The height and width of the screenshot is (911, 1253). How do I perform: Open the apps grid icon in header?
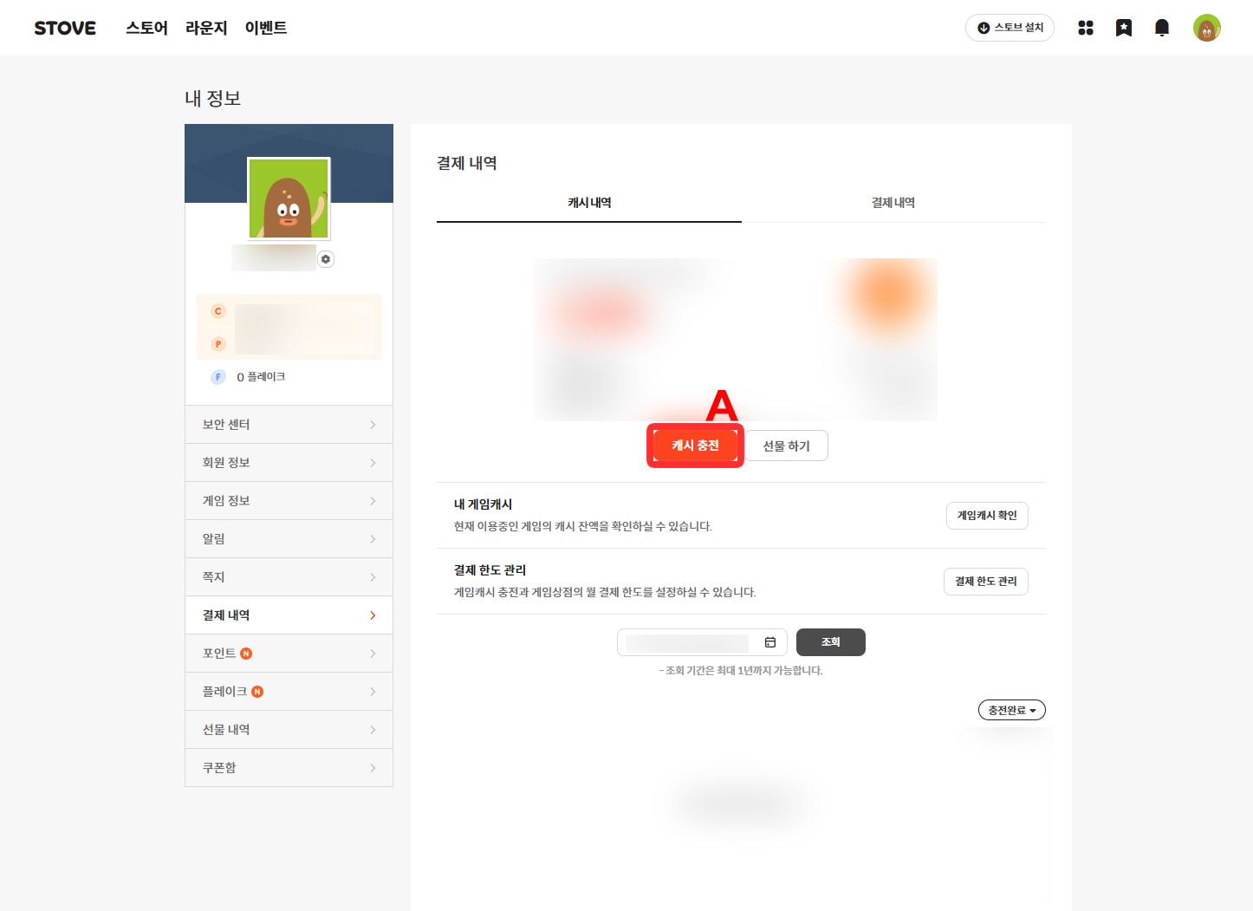point(1085,28)
